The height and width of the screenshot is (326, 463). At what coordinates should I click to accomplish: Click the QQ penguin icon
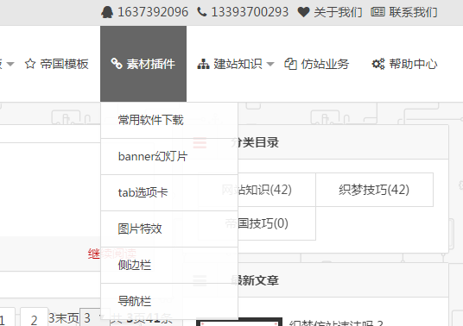coord(107,12)
